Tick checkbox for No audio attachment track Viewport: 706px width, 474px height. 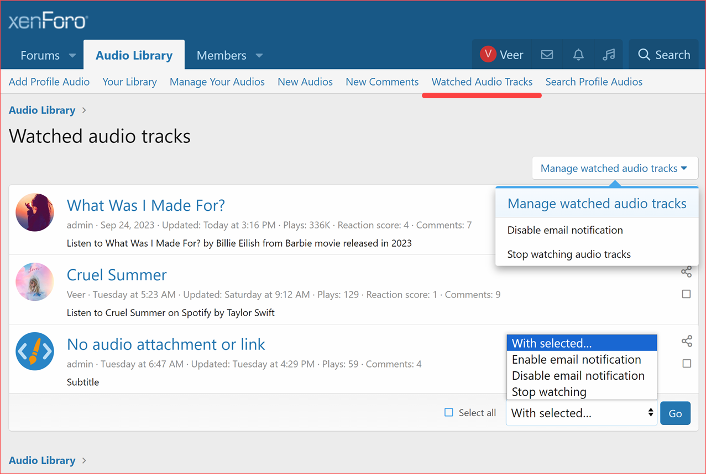(687, 364)
